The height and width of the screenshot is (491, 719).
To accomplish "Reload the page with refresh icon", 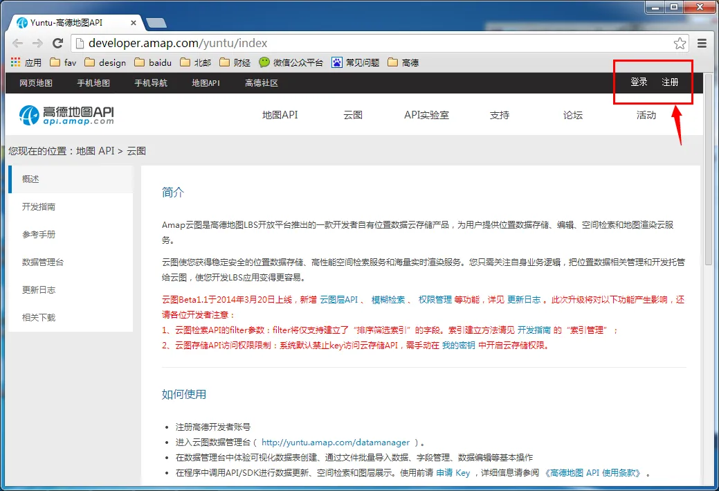I will point(57,43).
